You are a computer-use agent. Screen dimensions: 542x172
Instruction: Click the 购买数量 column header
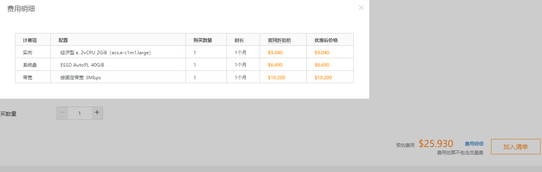coord(203,40)
